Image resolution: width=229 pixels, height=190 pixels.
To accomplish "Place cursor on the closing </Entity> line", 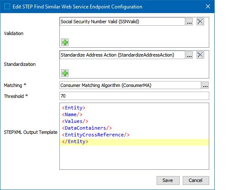I will click(x=134, y=142).
